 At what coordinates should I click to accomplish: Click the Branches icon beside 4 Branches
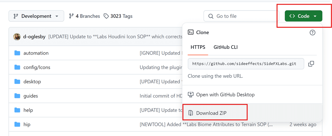pos(71,16)
